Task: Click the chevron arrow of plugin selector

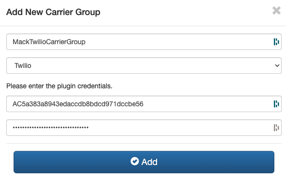Action: [x=277, y=66]
